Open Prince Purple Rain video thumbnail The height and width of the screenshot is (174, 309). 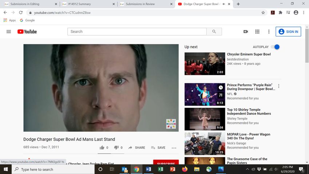tap(205, 94)
